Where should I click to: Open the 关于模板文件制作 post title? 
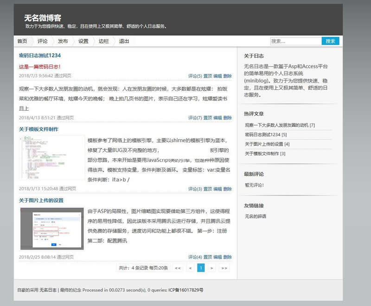click(x=38, y=129)
